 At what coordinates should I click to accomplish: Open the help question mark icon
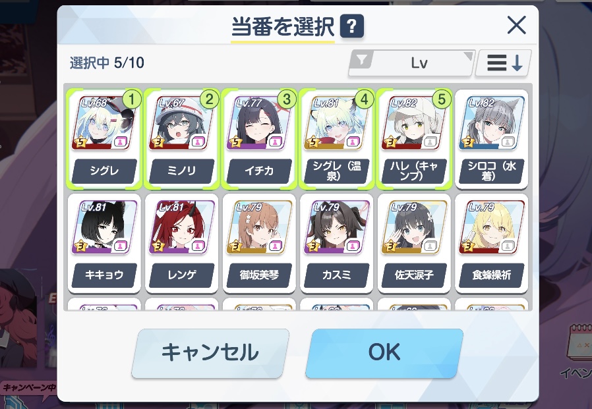(351, 26)
